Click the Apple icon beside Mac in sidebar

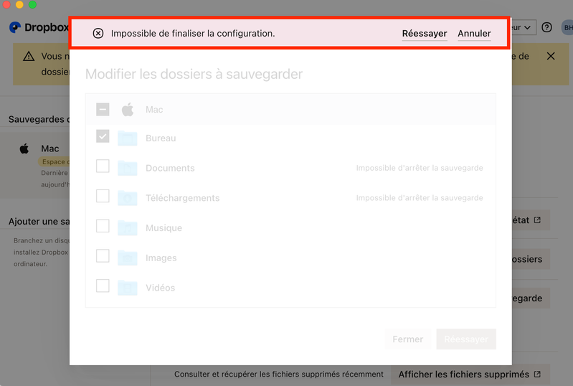pos(24,149)
